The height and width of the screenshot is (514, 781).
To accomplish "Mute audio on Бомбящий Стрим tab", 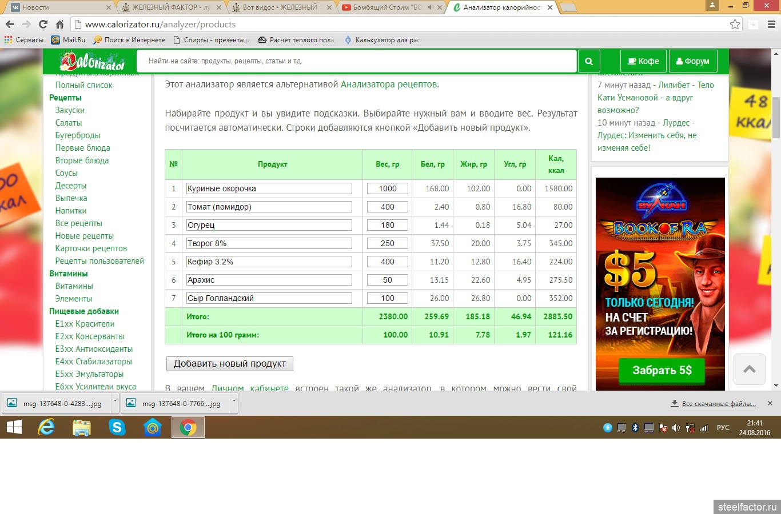I will pos(431,7).
